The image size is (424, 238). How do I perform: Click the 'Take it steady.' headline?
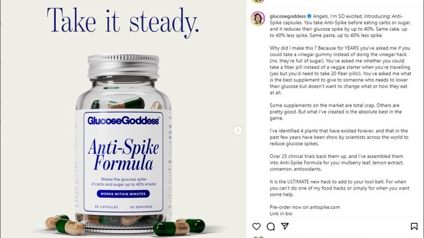(x=123, y=21)
